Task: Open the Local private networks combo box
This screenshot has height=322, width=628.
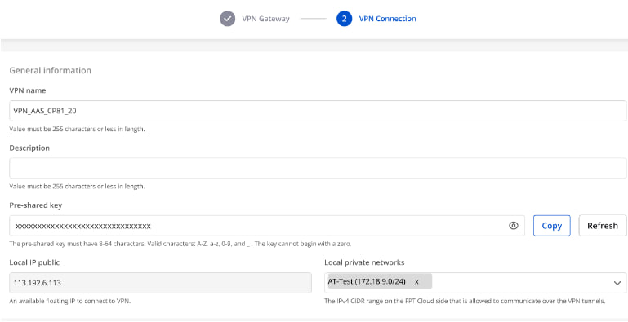Action: 475,283
